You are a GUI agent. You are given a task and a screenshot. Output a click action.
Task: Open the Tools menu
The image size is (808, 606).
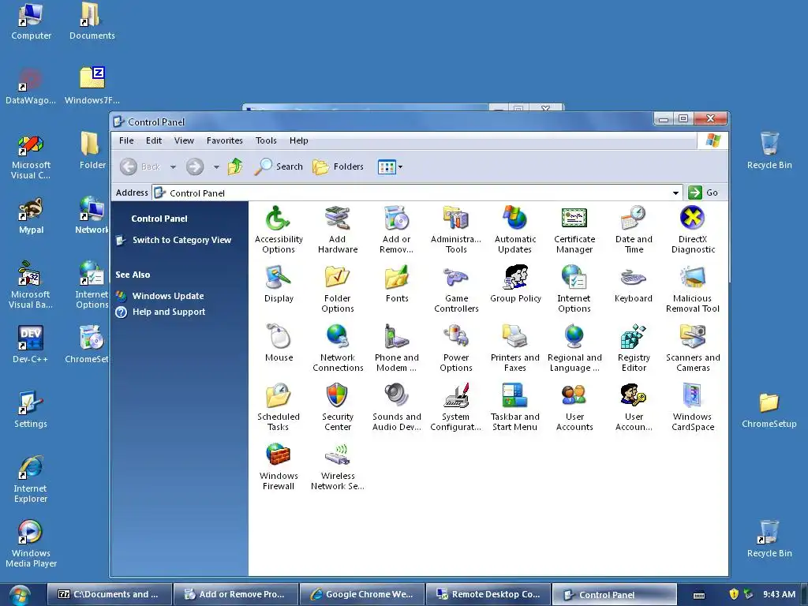[x=266, y=140]
